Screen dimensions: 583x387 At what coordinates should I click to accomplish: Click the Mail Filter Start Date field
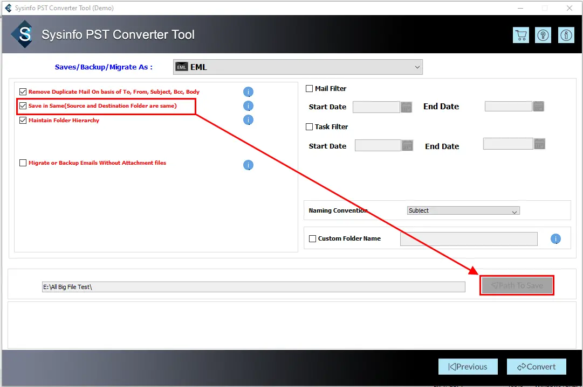click(x=376, y=107)
